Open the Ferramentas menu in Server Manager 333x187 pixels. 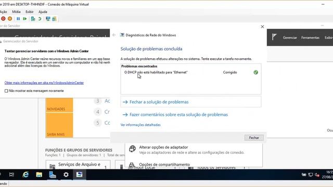point(310,37)
